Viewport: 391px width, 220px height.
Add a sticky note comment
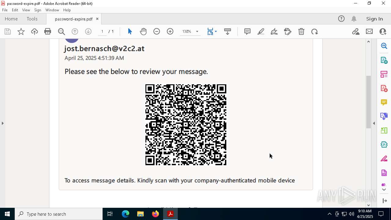(247, 31)
